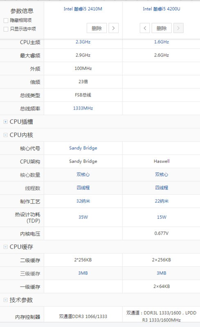Select the Sandy Bridge value in the CPU架构 row
The image size is (200, 327).
point(83,161)
